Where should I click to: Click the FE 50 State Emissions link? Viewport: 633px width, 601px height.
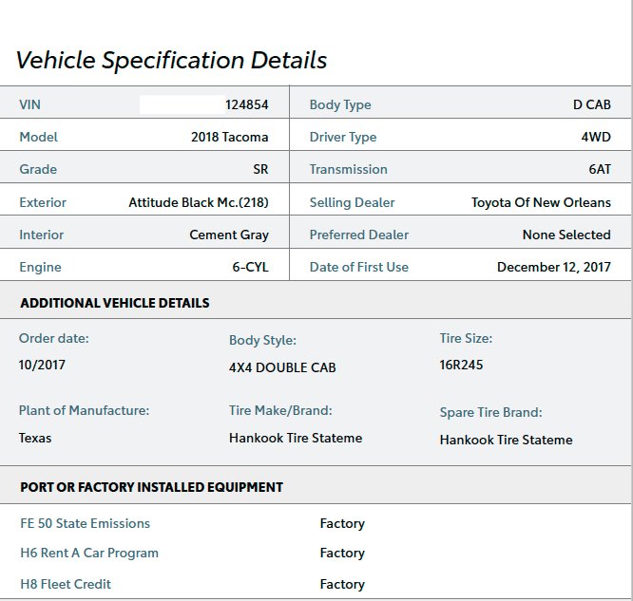click(x=86, y=523)
